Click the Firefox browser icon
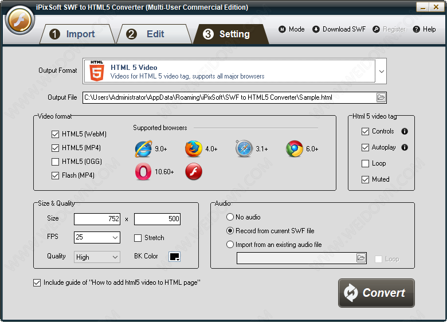 [x=194, y=149]
